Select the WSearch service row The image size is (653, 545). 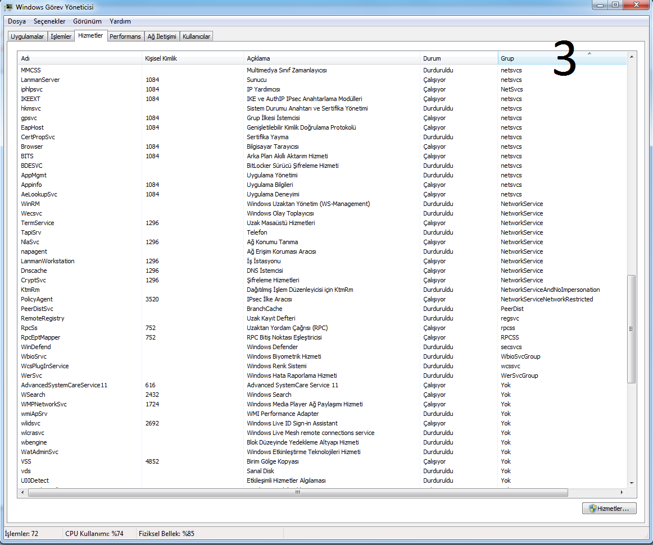(x=322, y=395)
